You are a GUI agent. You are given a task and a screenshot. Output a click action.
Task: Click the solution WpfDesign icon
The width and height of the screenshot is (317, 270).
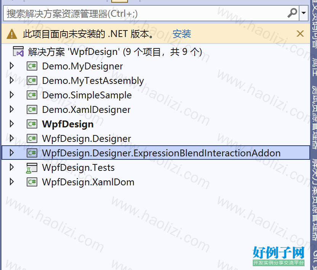click(x=18, y=51)
